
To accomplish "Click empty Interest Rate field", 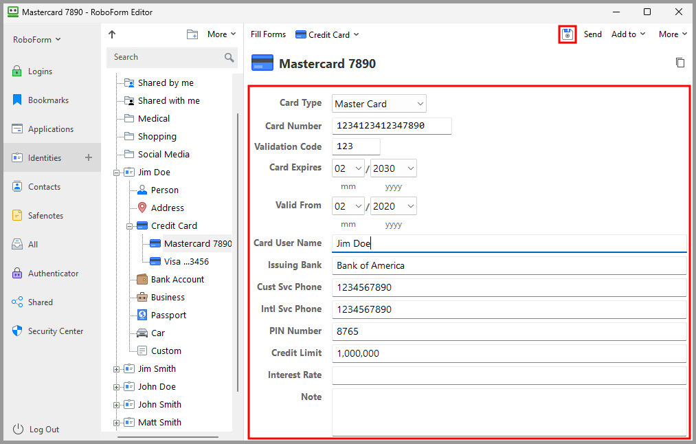I will tap(509, 375).
